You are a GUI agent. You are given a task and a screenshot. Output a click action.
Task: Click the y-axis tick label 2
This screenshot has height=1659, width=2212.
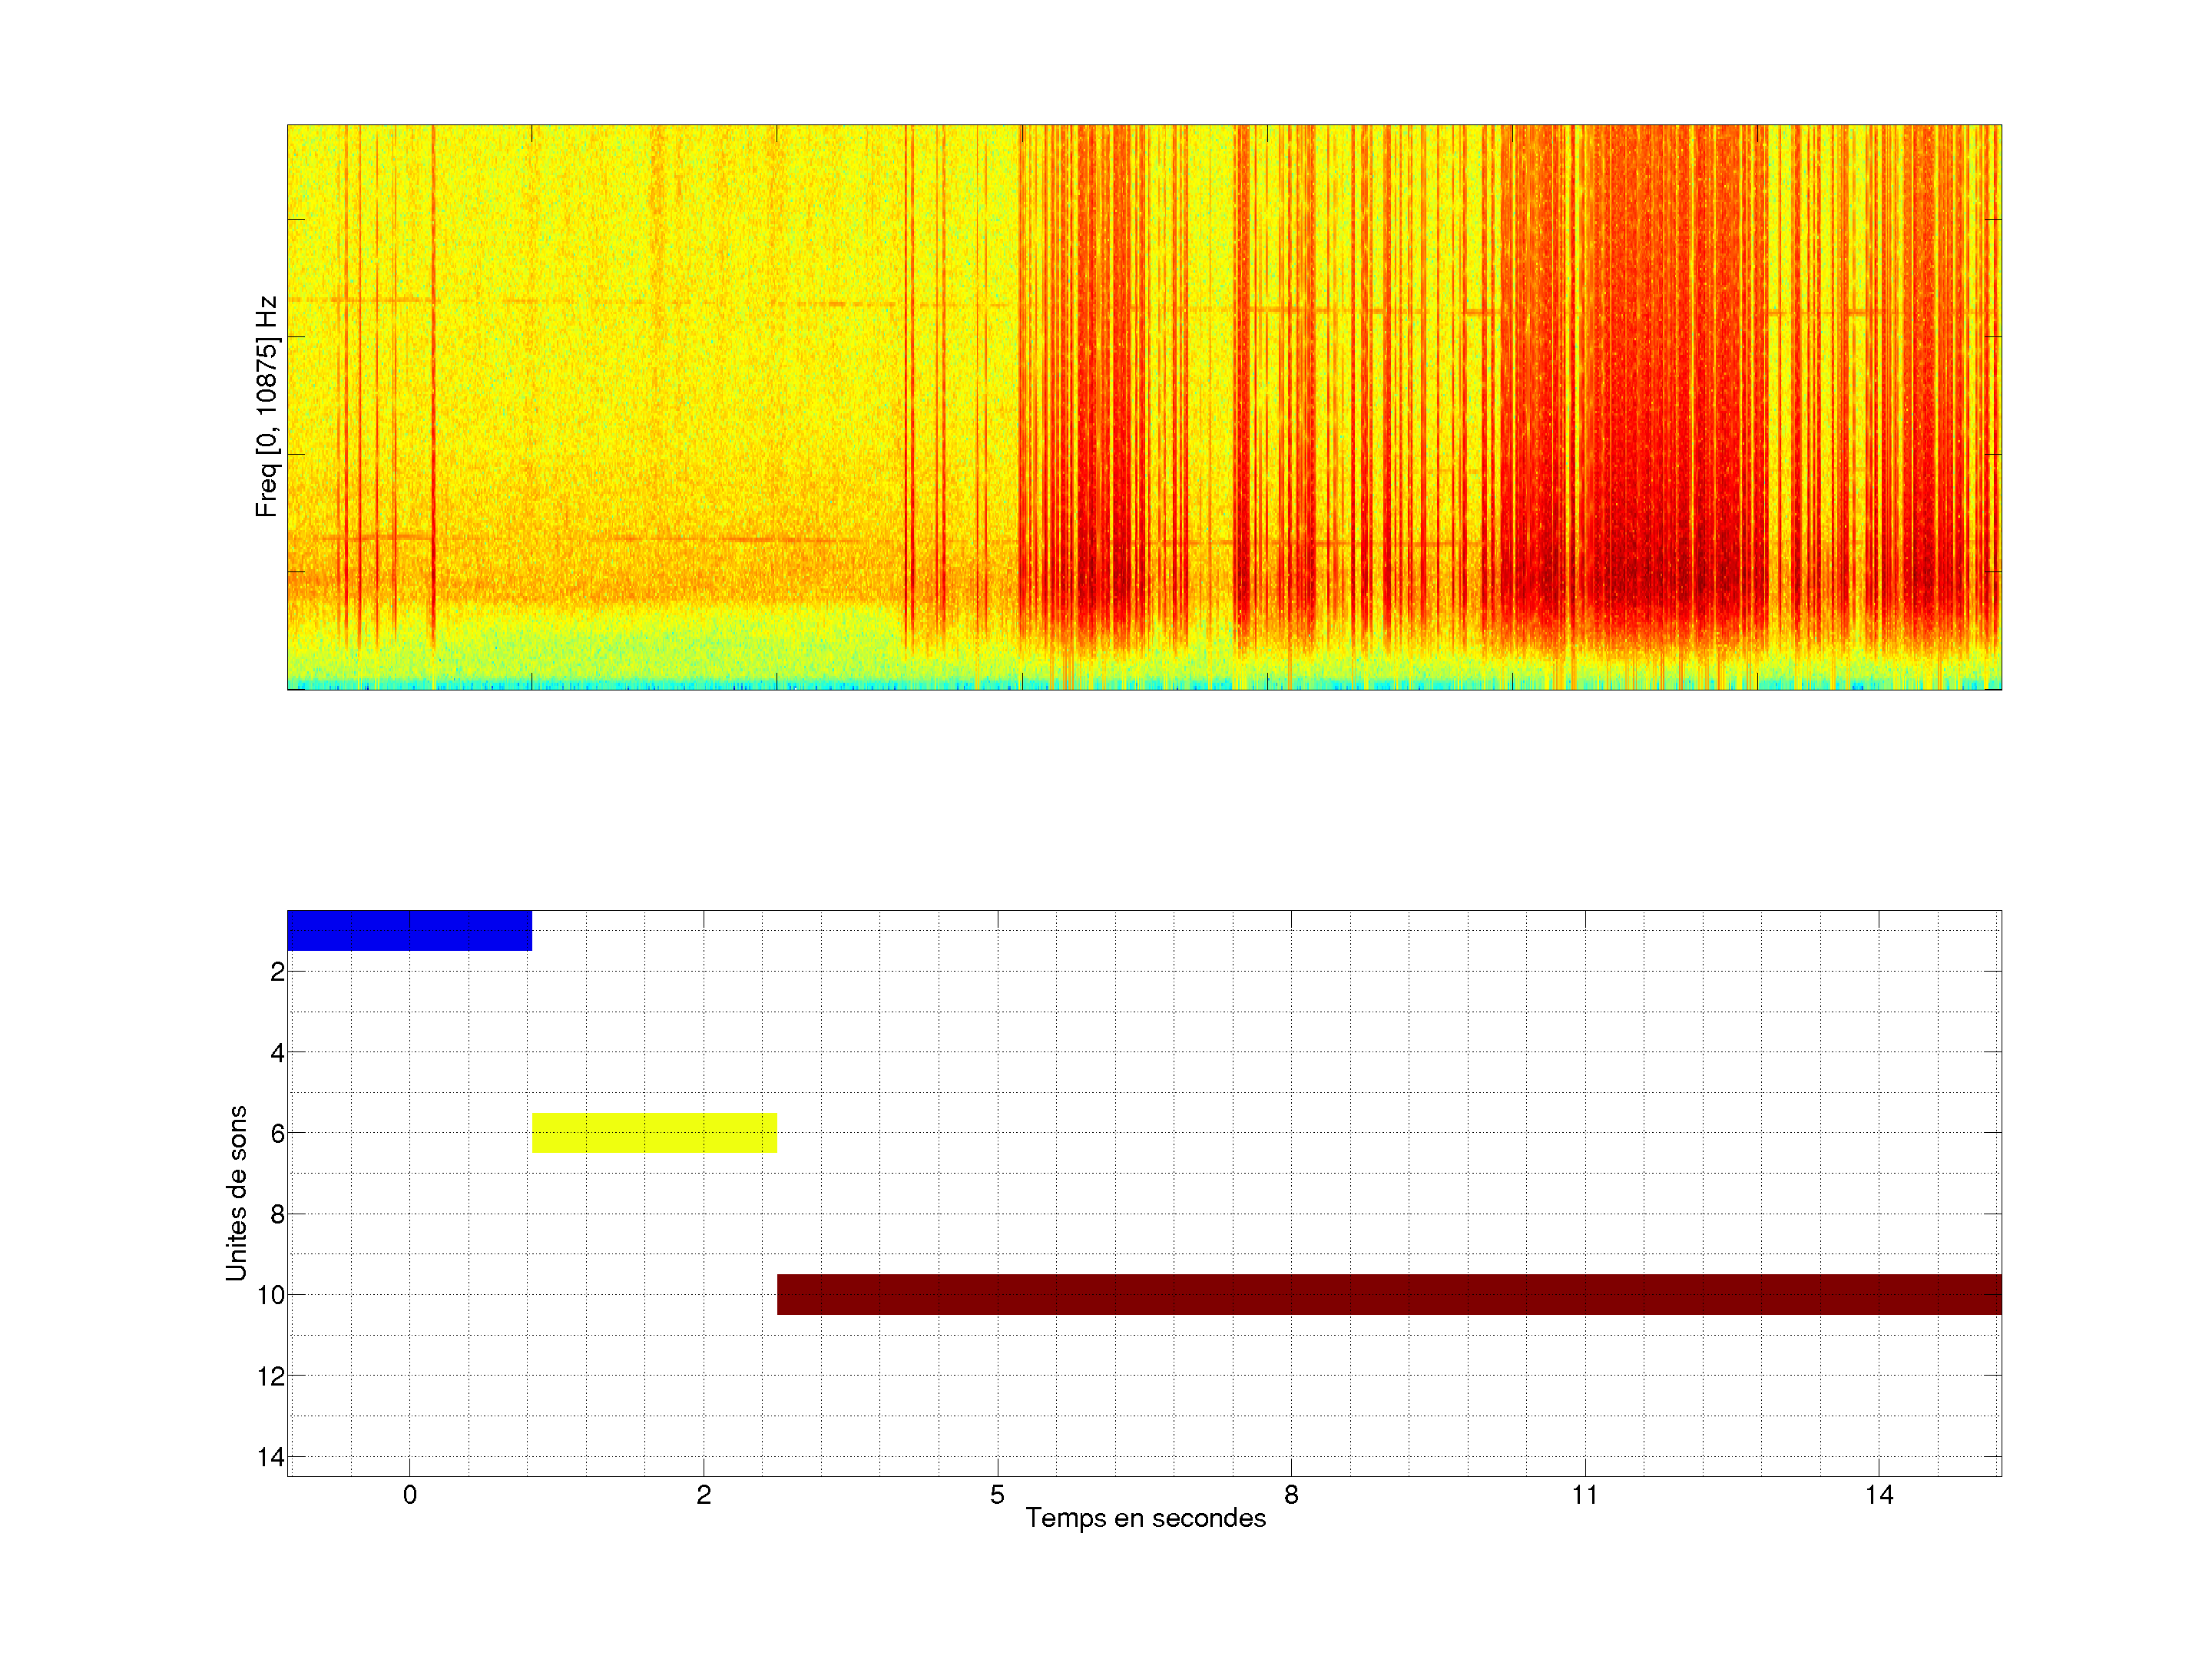(277, 972)
